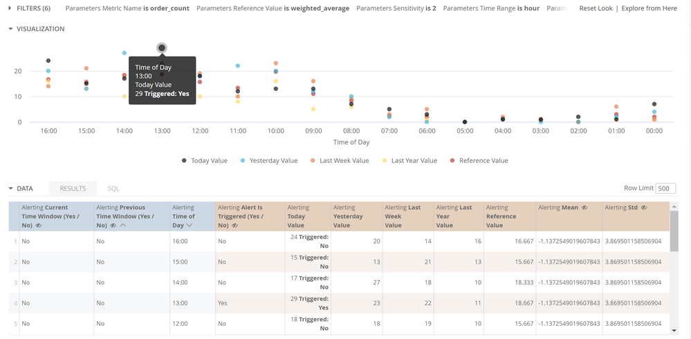Click filter Parameters Reference Value is weighted_average
This screenshot has height=339, width=691.
click(x=273, y=8)
